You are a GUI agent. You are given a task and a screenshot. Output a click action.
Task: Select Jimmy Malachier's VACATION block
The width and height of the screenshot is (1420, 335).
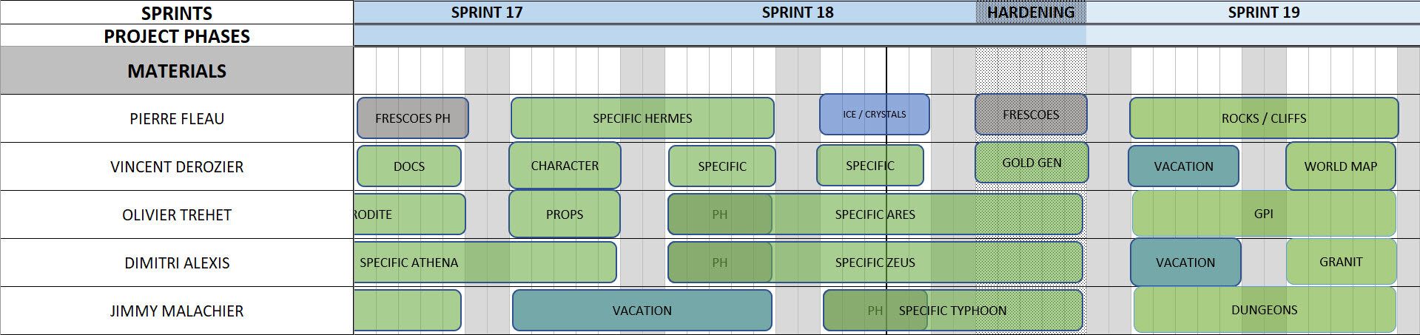pyautogui.click(x=642, y=311)
